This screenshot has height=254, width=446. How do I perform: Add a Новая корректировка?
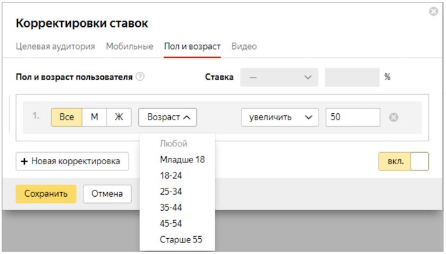pos(72,162)
